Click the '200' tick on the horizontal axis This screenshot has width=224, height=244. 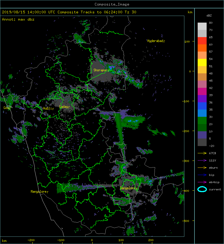(151, 240)
